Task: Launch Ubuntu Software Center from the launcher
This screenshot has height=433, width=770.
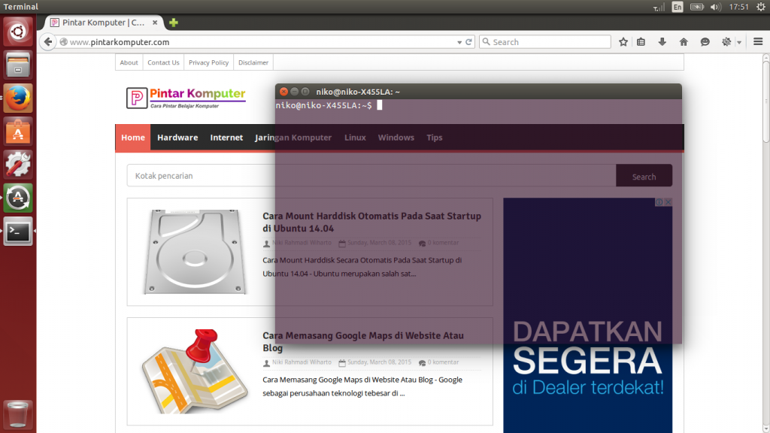Action: 18,132
